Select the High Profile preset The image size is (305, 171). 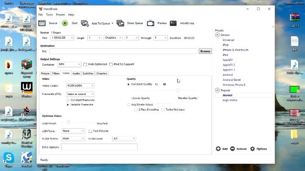230,100
